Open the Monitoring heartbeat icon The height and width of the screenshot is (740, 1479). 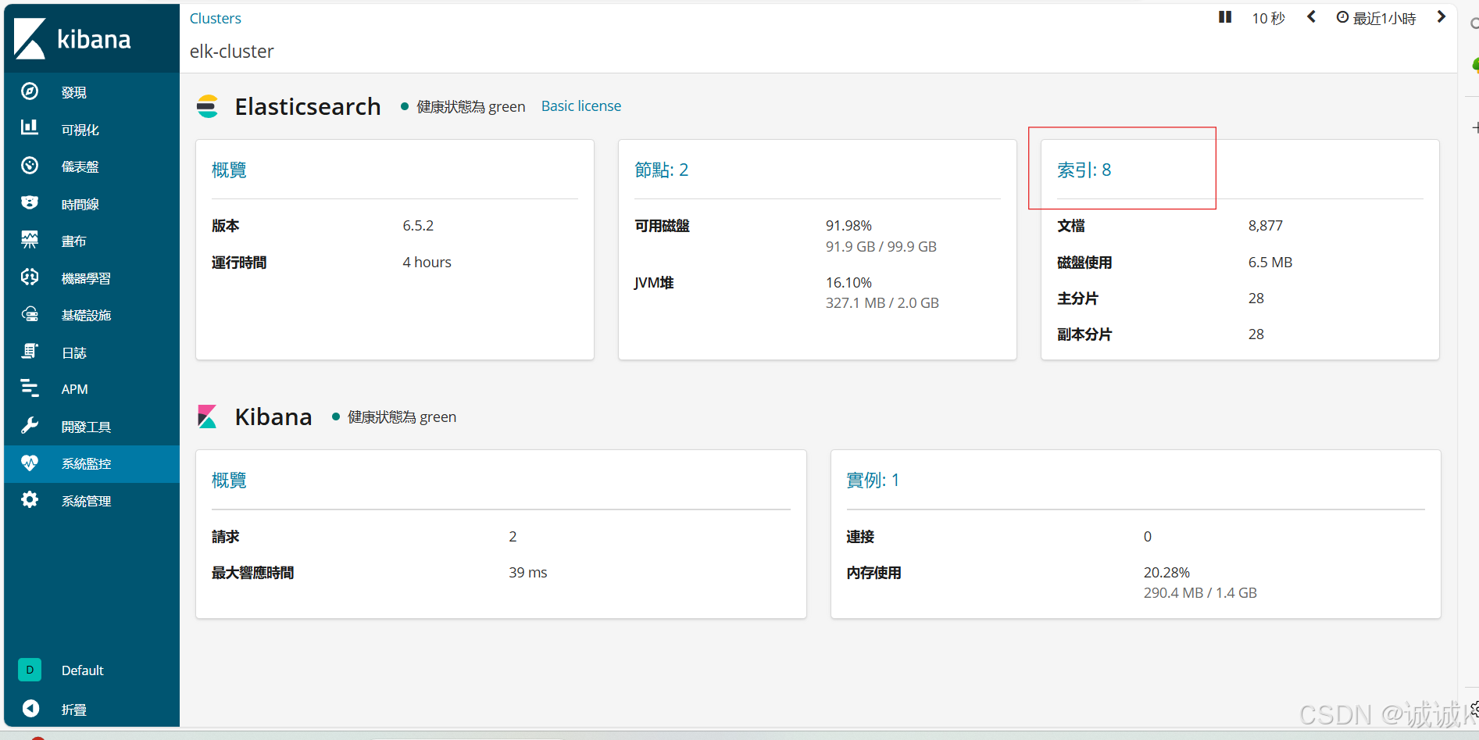pos(30,463)
